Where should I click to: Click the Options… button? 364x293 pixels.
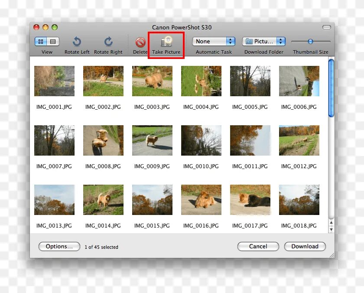tap(59, 246)
